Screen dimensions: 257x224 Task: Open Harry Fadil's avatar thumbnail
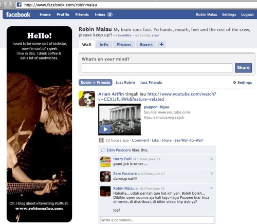click(x=105, y=162)
